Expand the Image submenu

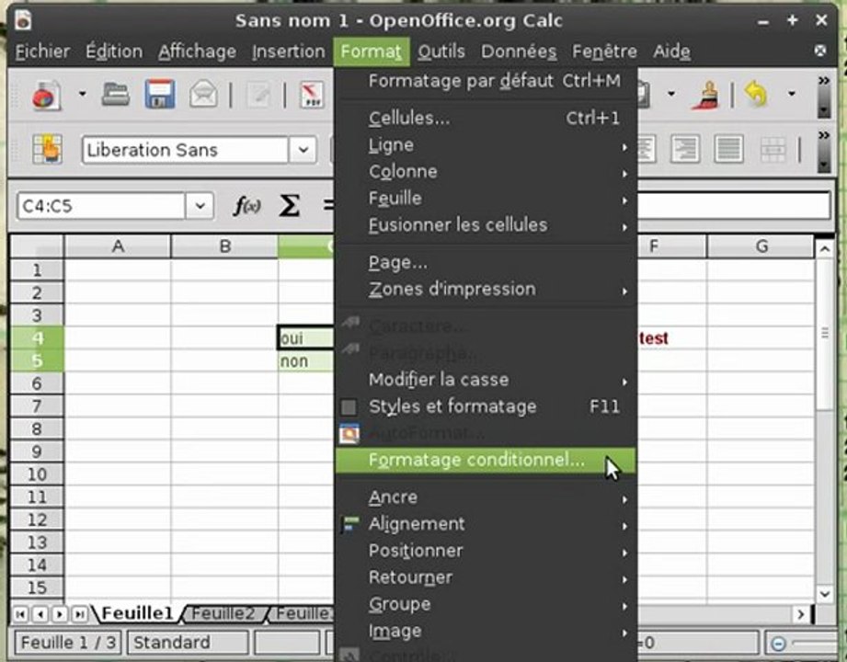[x=486, y=631]
